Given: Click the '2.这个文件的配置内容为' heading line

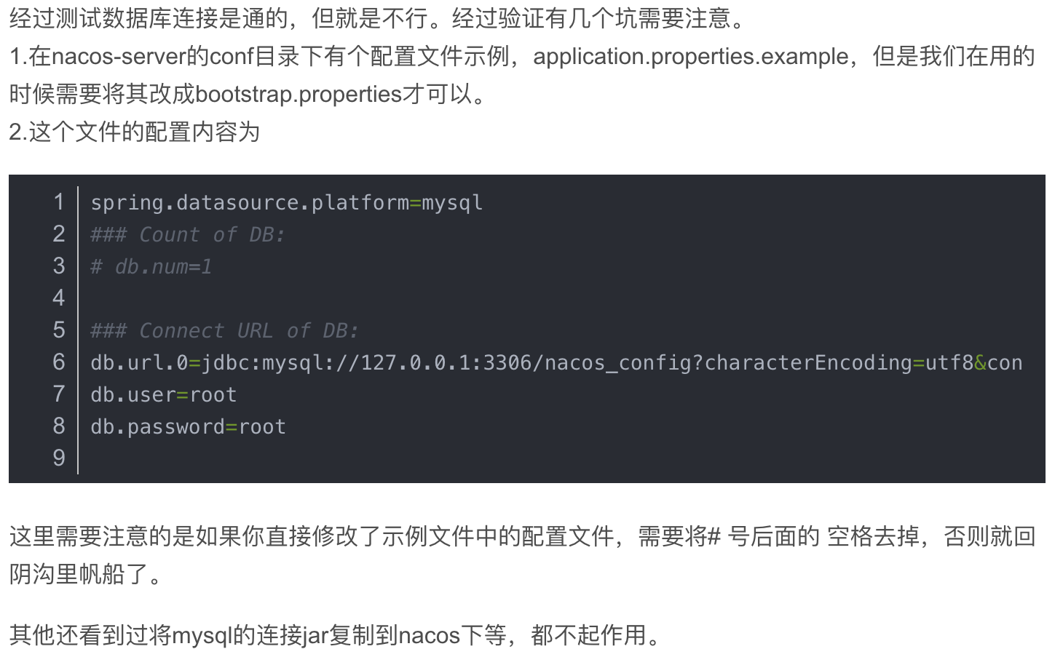Looking at the screenshot, I should tap(134, 132).
